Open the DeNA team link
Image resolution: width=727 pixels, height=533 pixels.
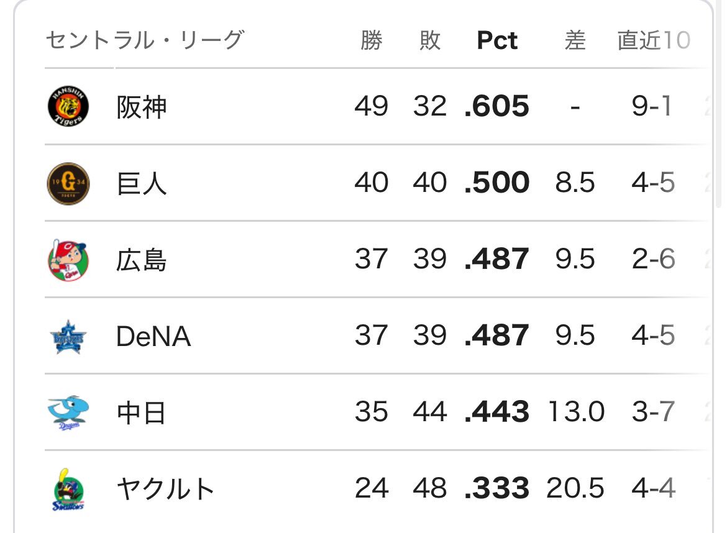tap(153, 337)
